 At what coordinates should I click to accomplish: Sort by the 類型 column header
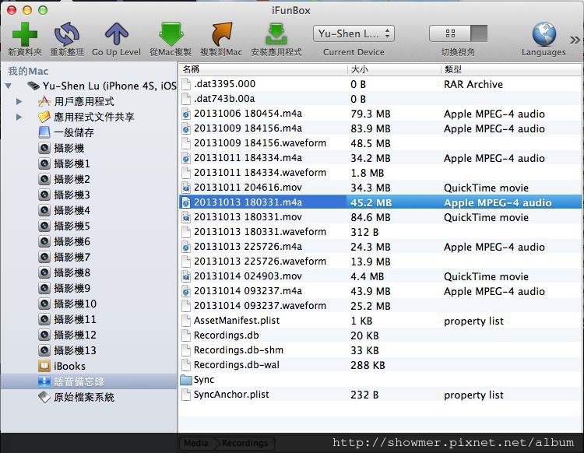[511, 69]
